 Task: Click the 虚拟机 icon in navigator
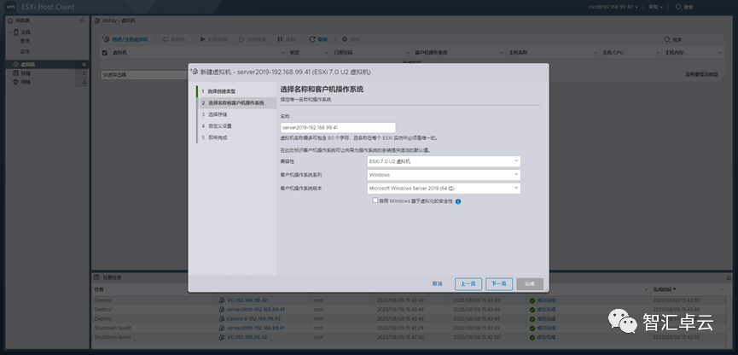(x=15, y=64)
